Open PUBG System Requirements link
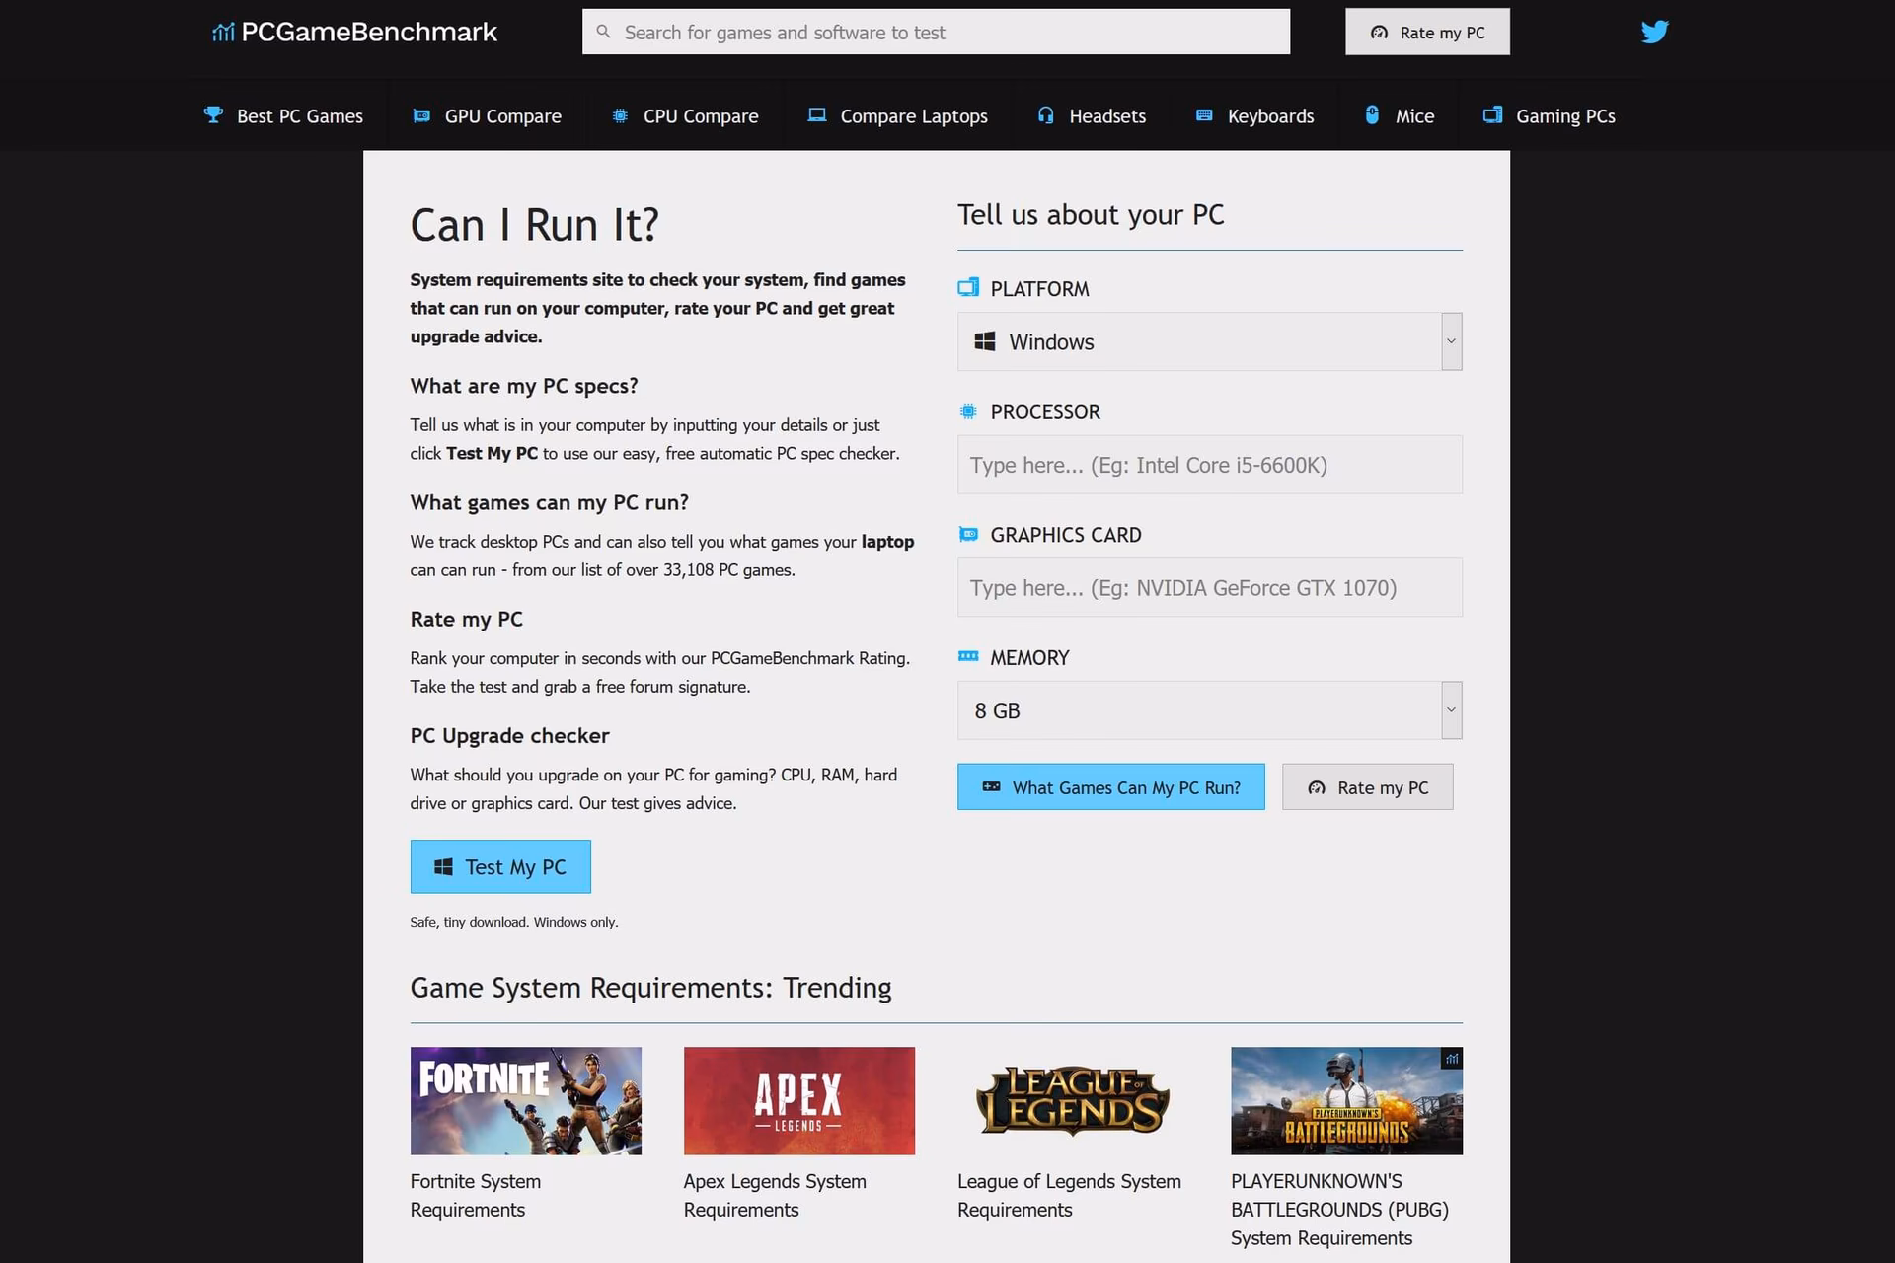The width and height of the screenshot is (1895, 1263). tap(1339, 1209)
